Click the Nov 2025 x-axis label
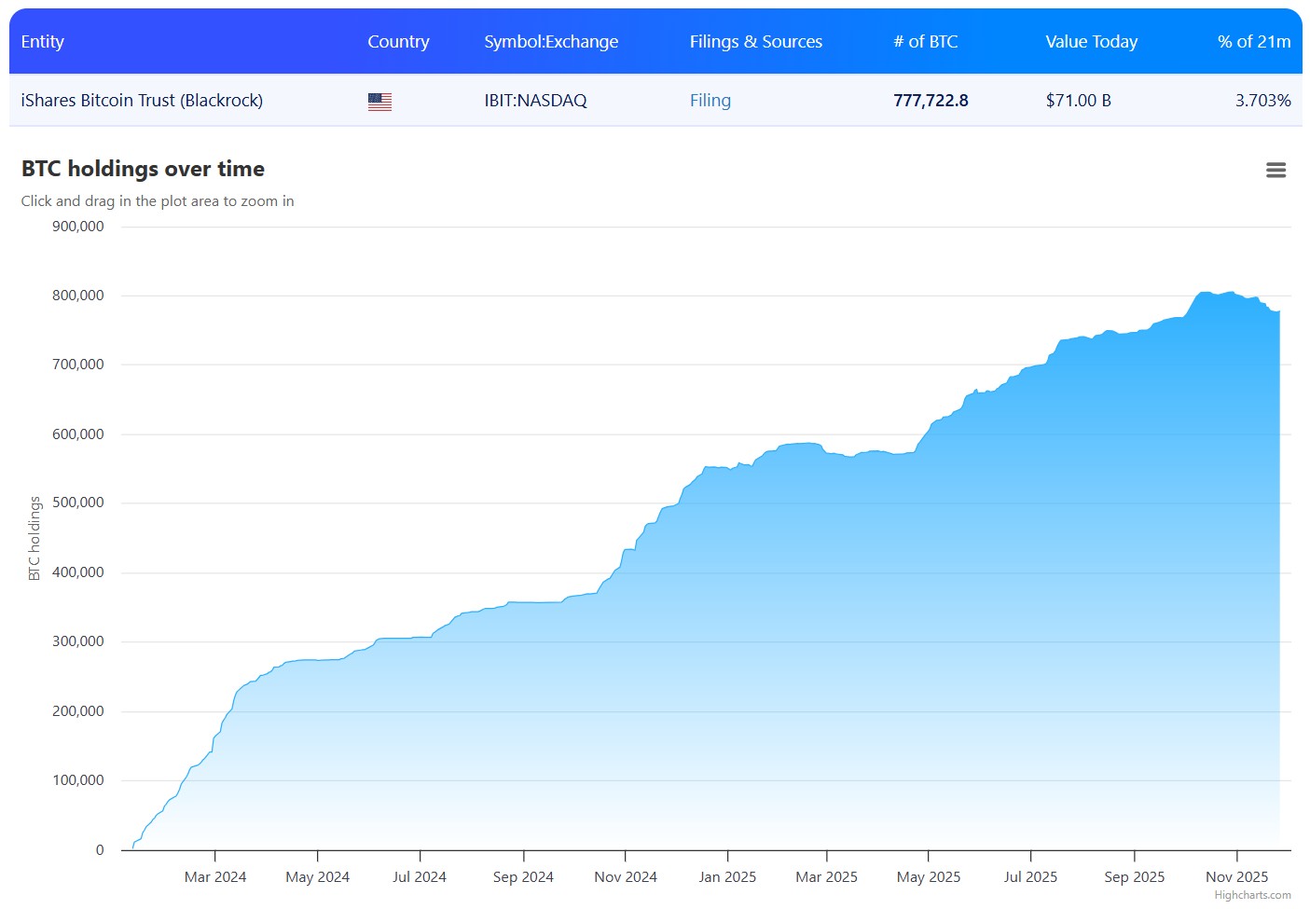The image size is (1310, 909). [1236, 877]
